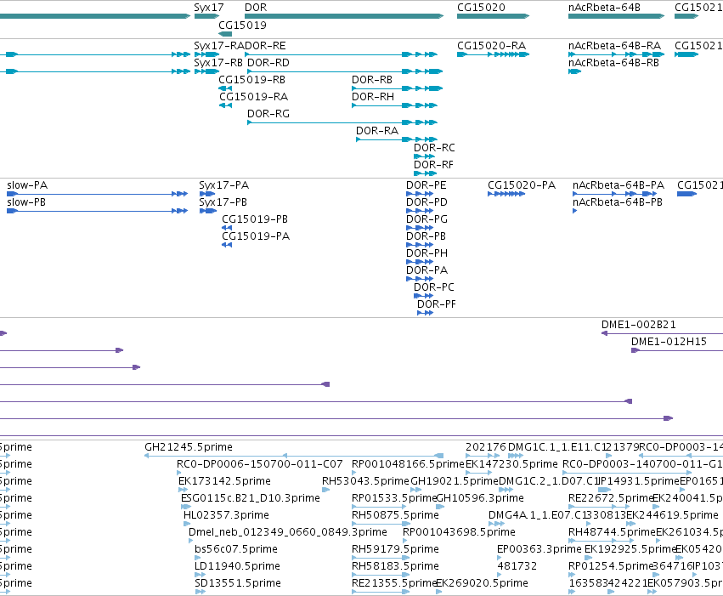723x596 pixels.
Task: Click the RC0-DP0006-150700-011-C07 alignment
Action: (x=260, y=464)
